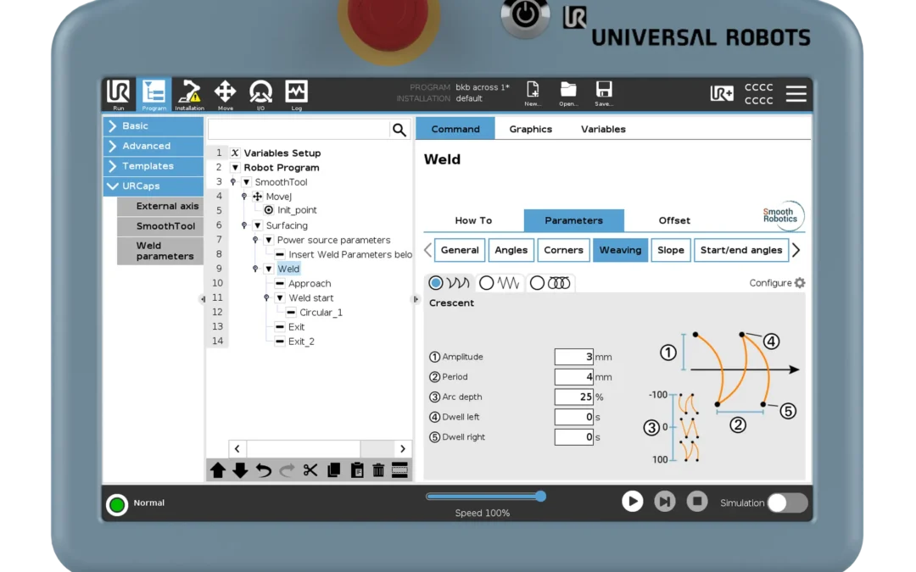Screen dimensions: 916x572
Task: Toggle the Simulation switch
Action: 787,503
